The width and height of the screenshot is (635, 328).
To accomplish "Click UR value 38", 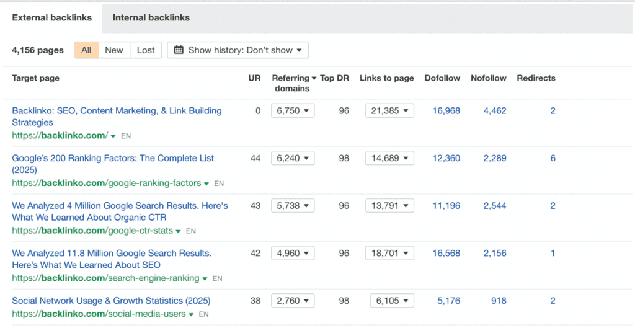I will [x=255, y=301].
